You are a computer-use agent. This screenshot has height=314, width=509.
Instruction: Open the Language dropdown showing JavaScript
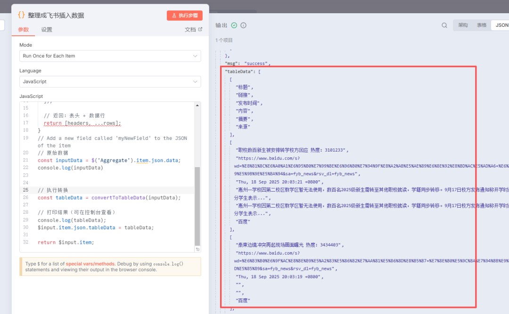coord(109,81)
